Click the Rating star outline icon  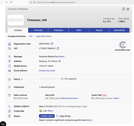[10, 79]
